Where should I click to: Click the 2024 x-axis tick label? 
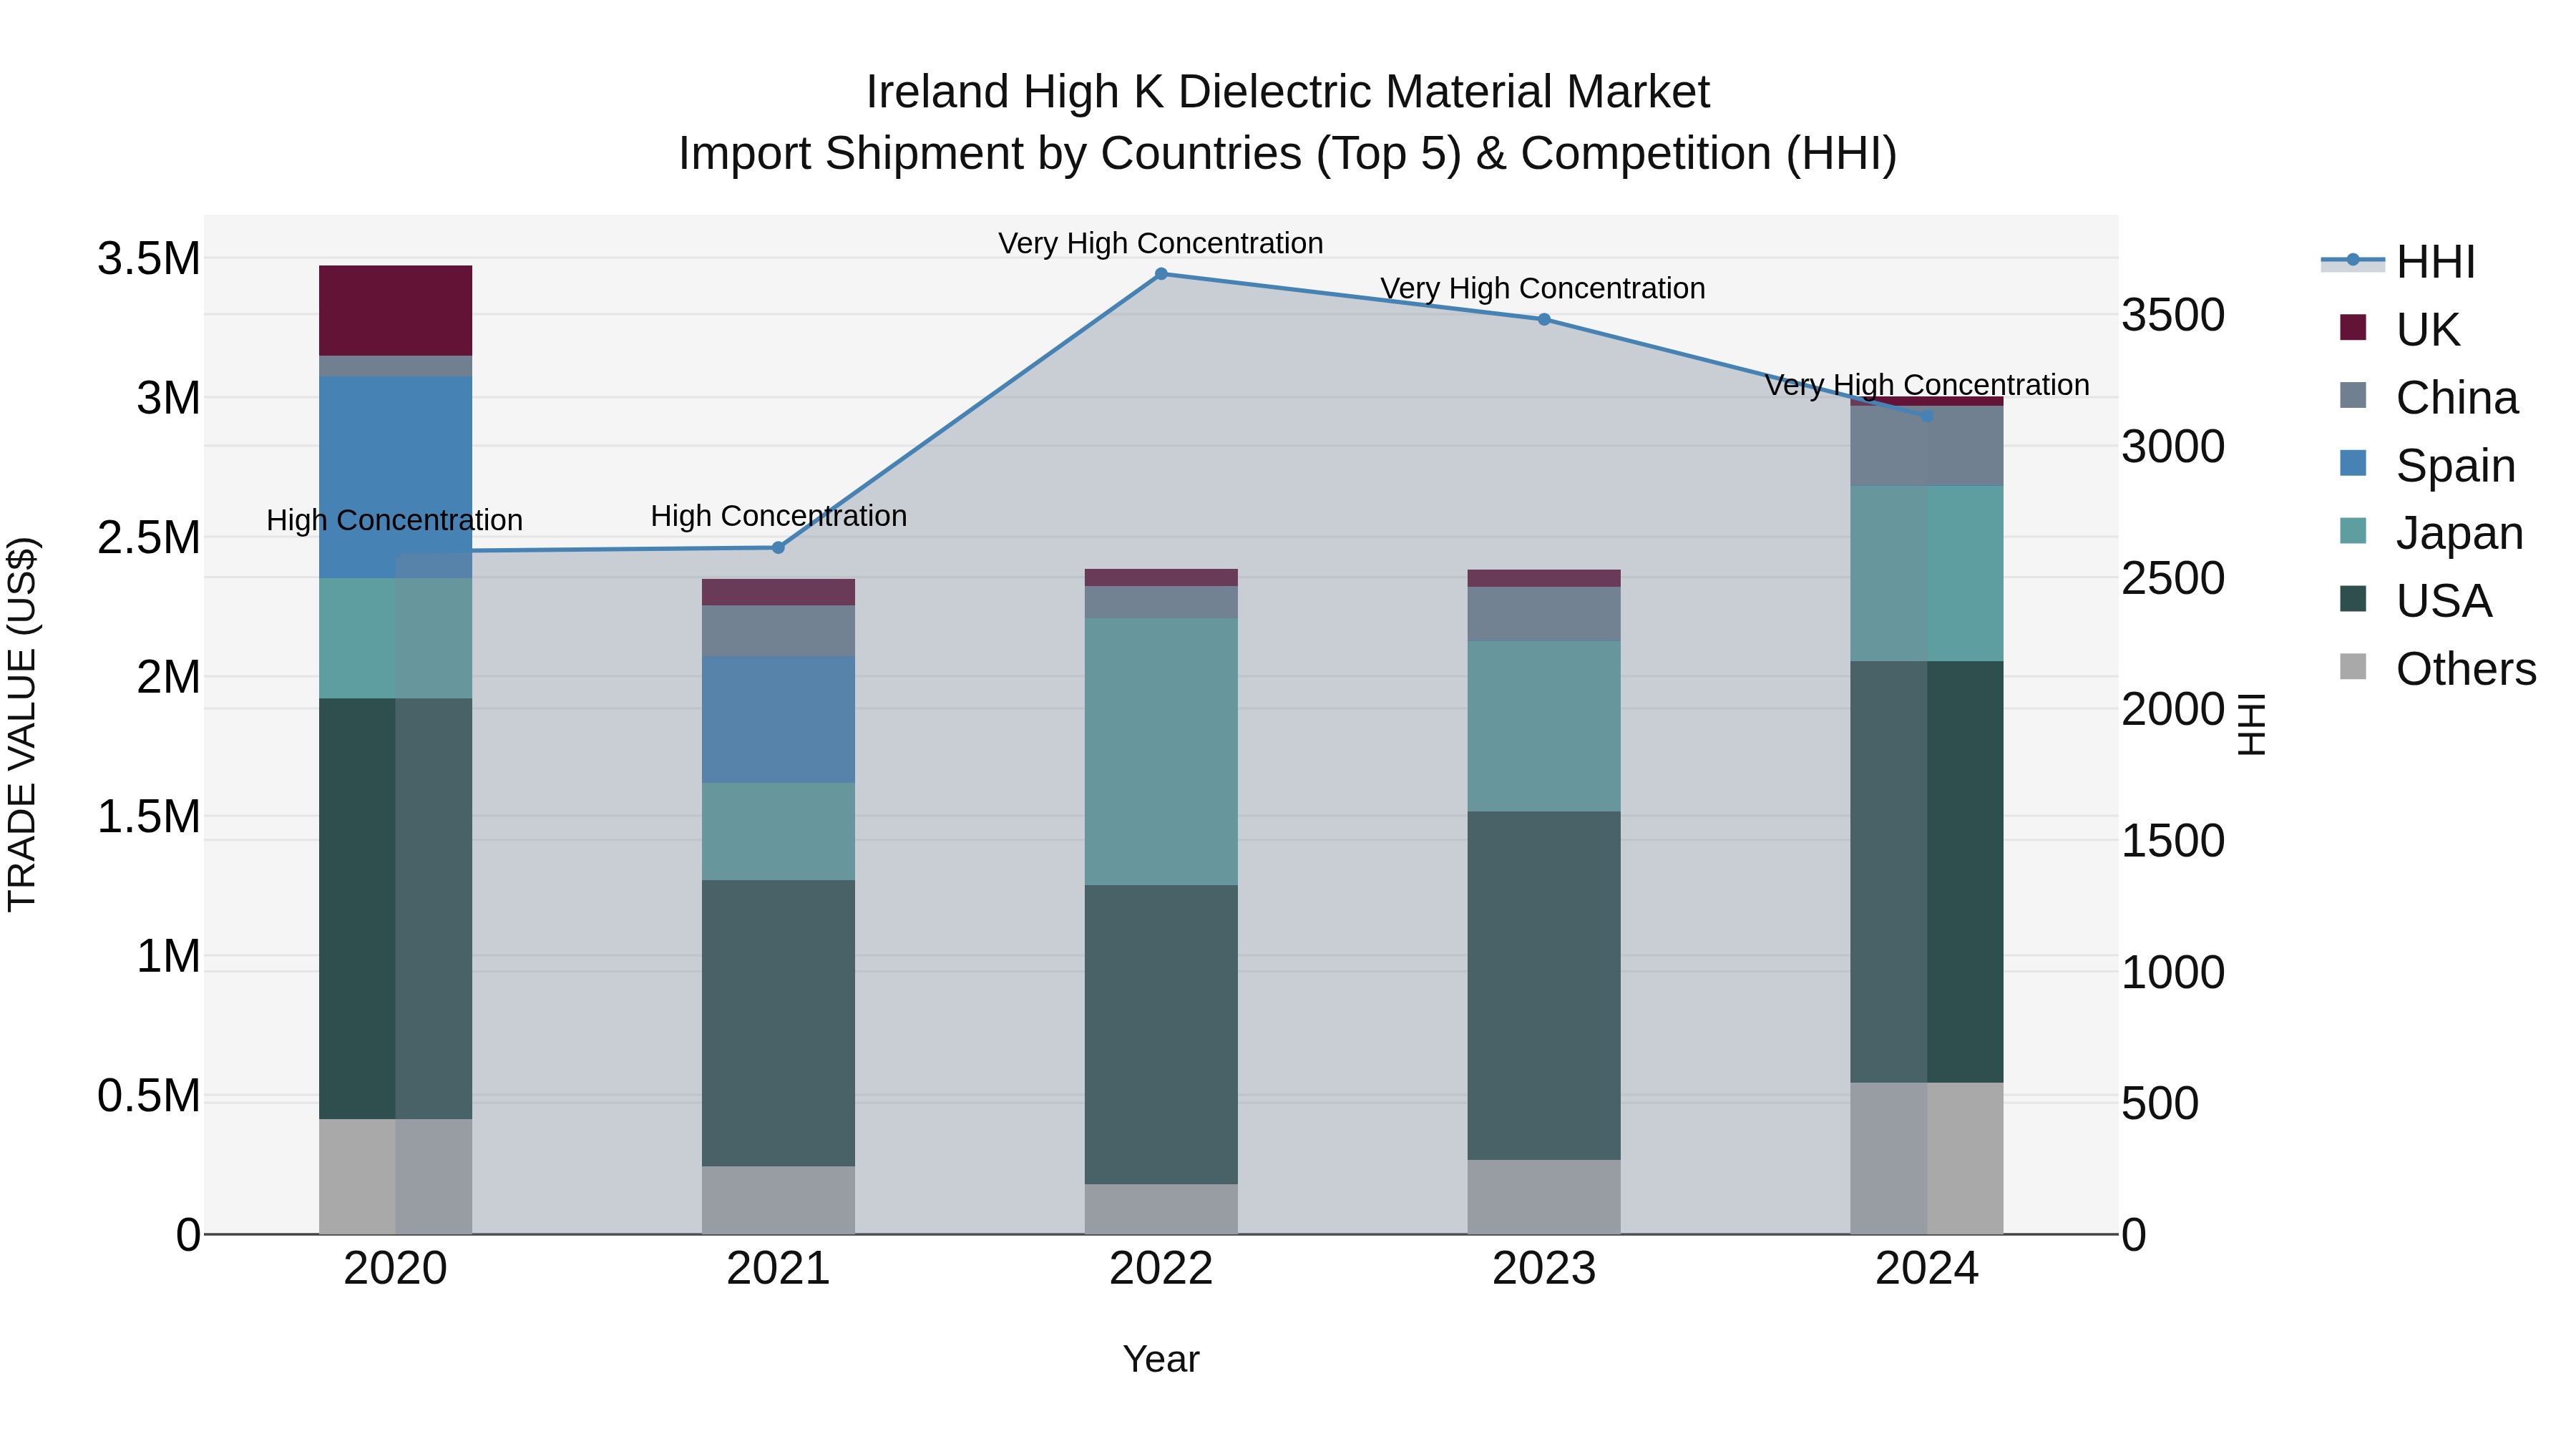point(1927,1269)
